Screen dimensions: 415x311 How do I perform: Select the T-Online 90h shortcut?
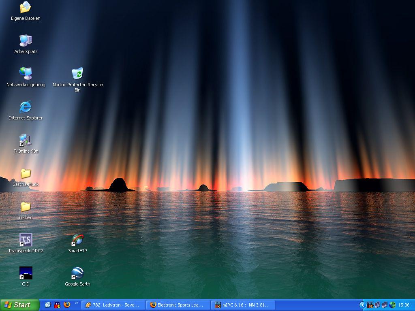26,140
